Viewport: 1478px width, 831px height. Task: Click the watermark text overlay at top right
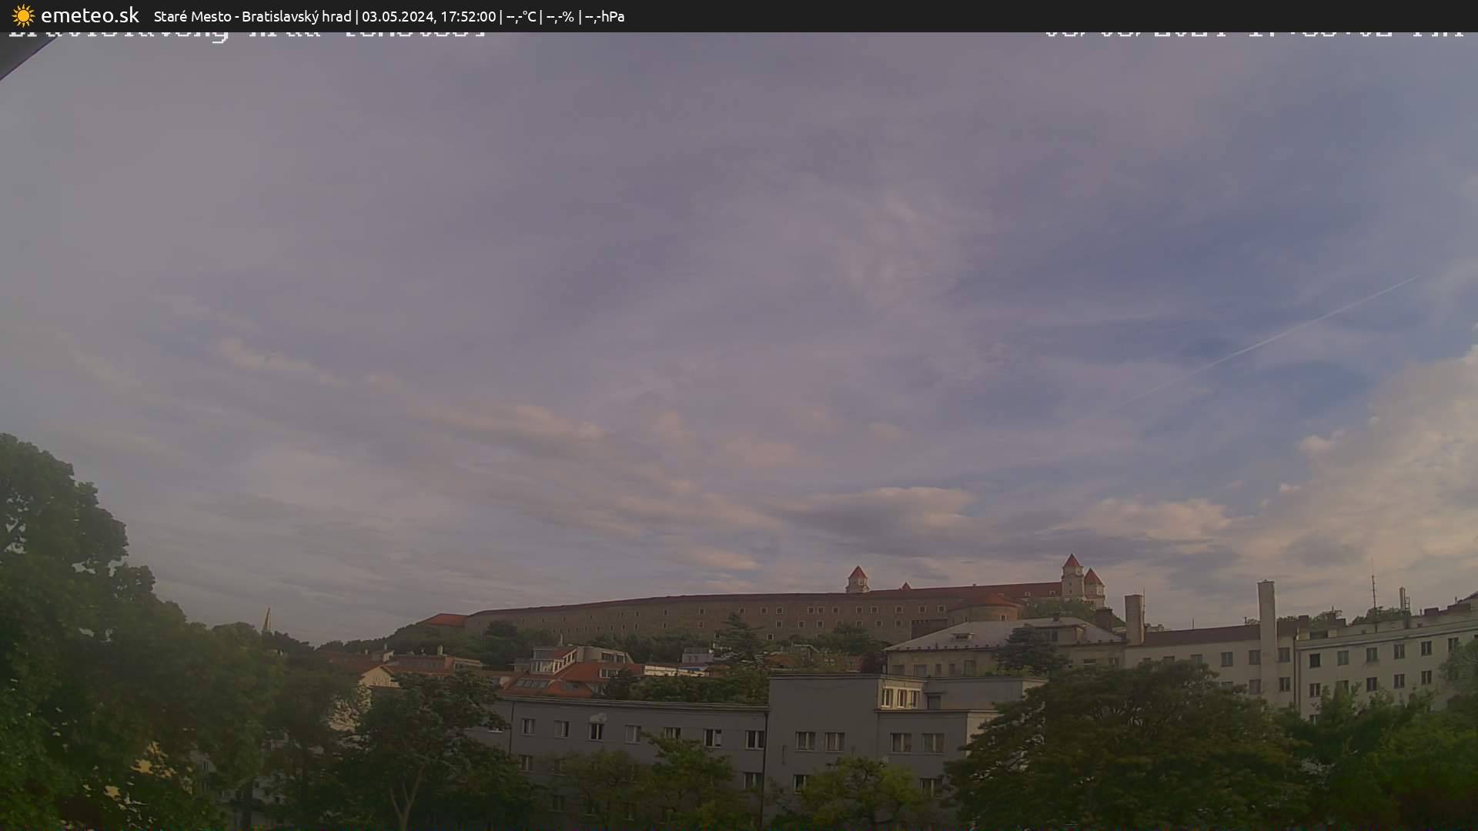pyautogui.click(x=1255, y=32)
